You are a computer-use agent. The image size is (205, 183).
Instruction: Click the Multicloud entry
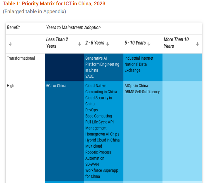click(x=94, y=146)
